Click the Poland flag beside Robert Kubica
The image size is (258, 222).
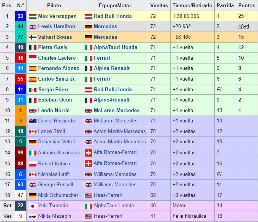coord(33,164)
